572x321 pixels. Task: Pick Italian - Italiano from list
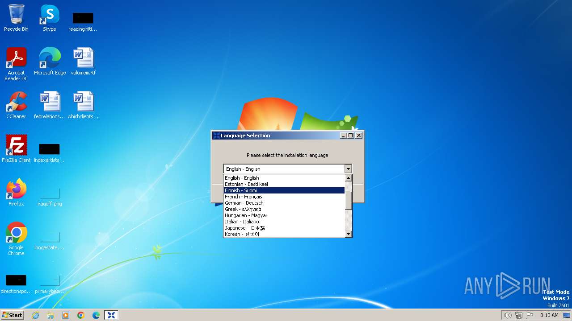(x=284, y=222)
